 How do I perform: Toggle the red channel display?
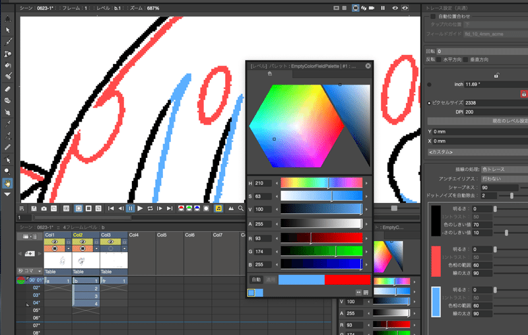[x=181, y=209]
